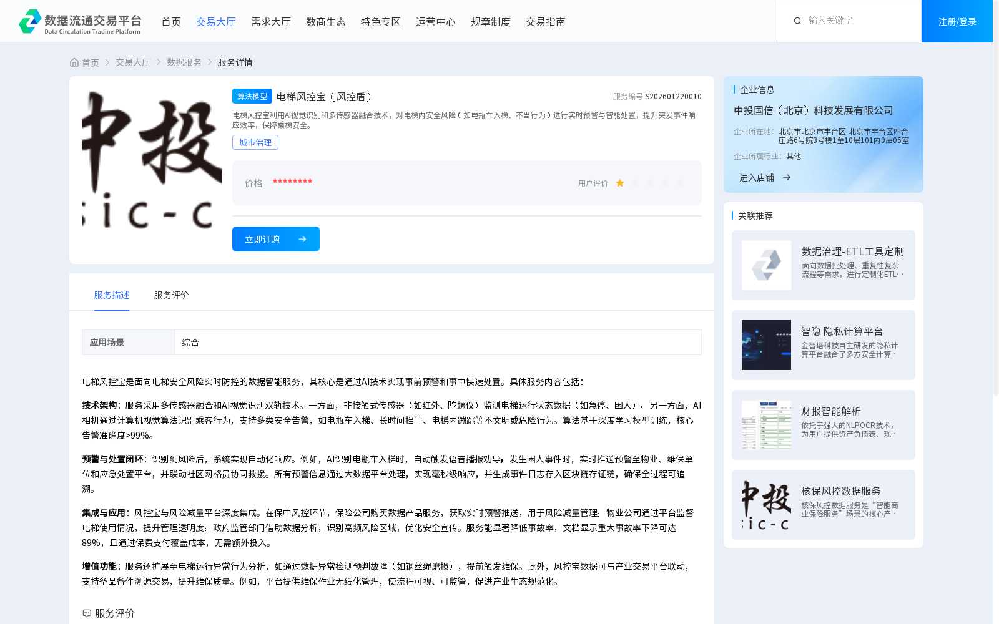This screenshot has height=624, width=999.
Task: Click the home icon in breadcrumb
Action: tap(74, 62)
